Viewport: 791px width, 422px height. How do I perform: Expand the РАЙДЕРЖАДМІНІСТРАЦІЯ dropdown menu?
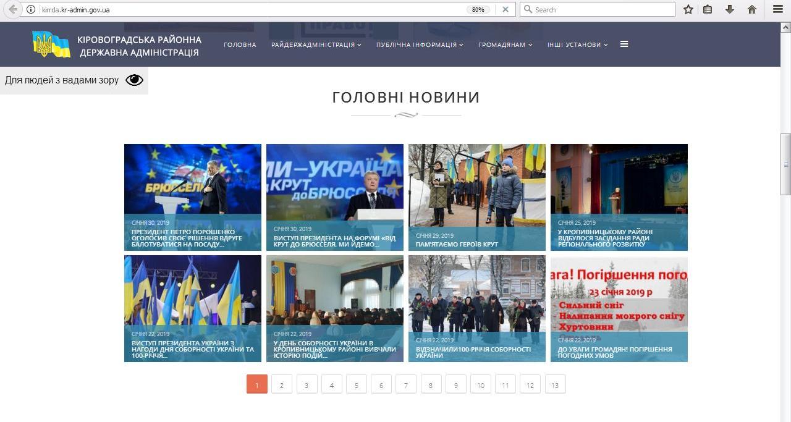pyautogui.click(x=315, y=44)
